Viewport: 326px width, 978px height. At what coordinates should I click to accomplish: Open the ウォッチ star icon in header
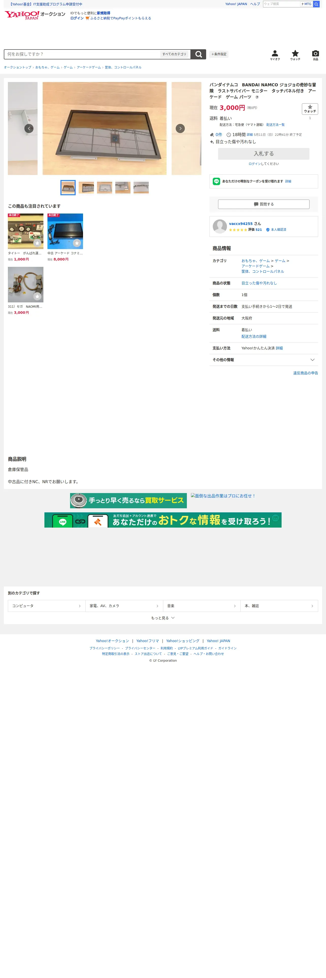click(x=295, y=55)
